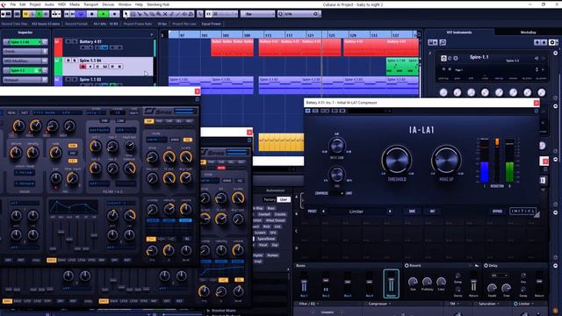Click the timeline ruler near bar 121

tap(310, 35)
